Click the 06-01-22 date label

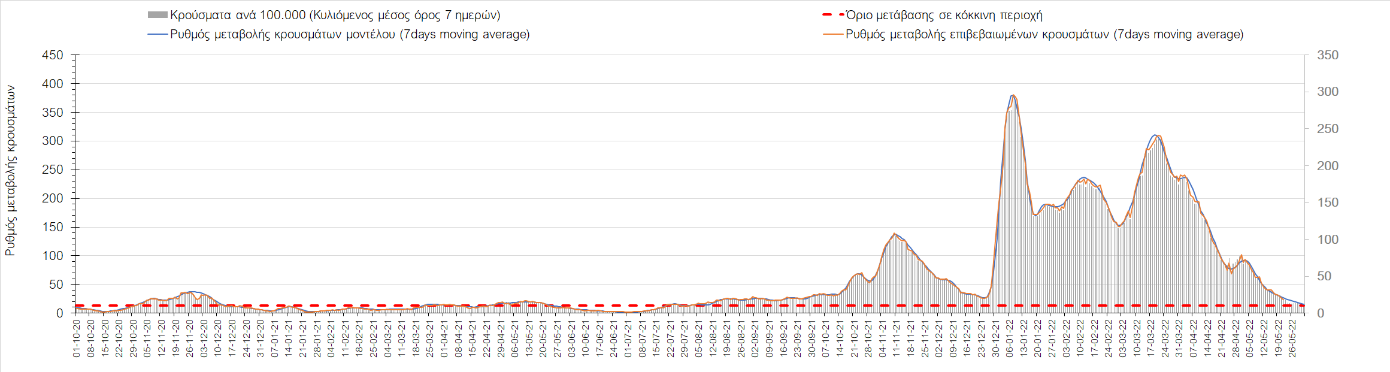(1010, 338)
